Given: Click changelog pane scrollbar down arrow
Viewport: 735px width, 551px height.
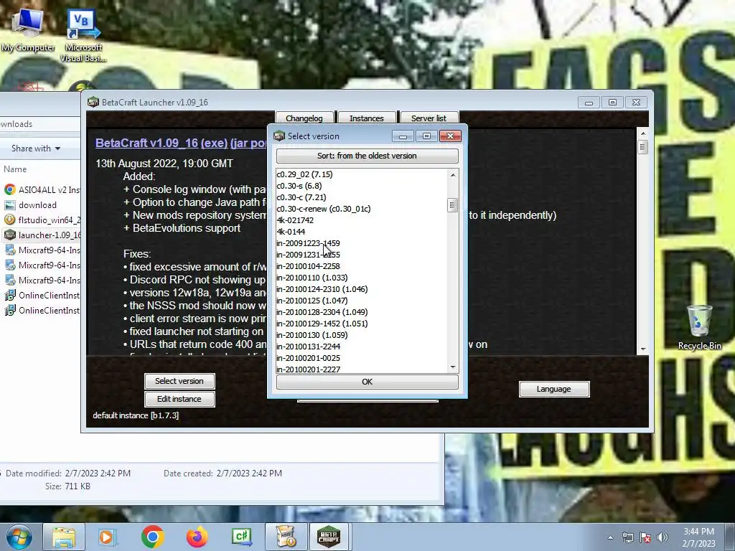Looking at the screenshot, I should pos(643,349).
